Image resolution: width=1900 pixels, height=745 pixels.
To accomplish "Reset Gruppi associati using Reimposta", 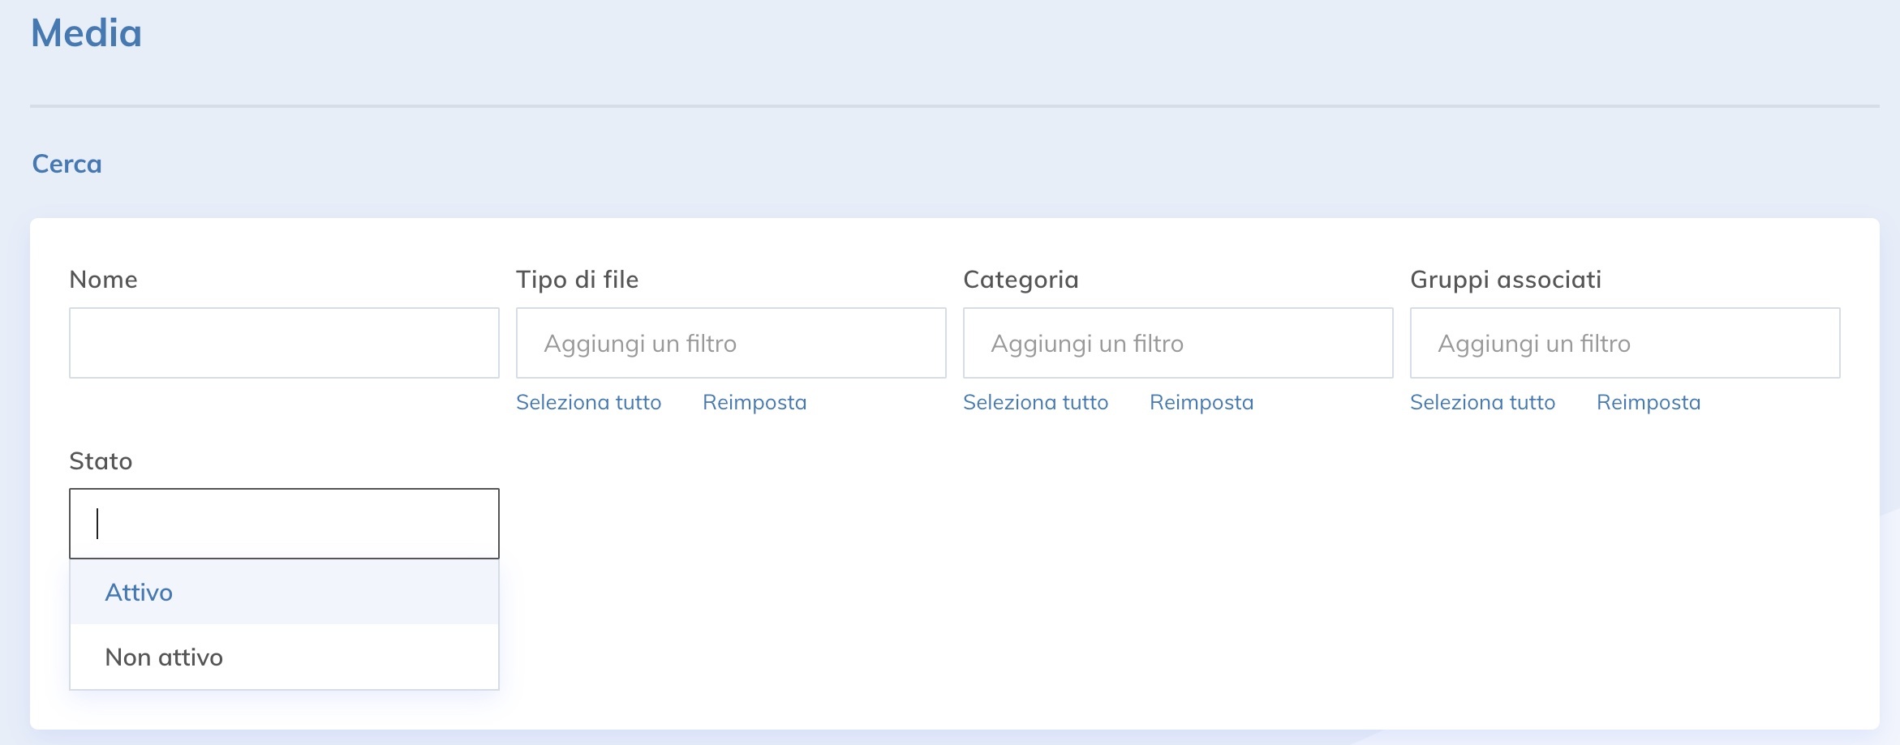I will (x=1649, y=402).
